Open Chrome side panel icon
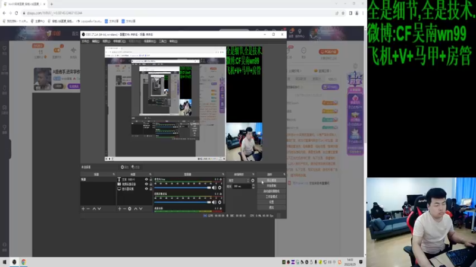The image size is (476, 267). [x=350, y=13]
